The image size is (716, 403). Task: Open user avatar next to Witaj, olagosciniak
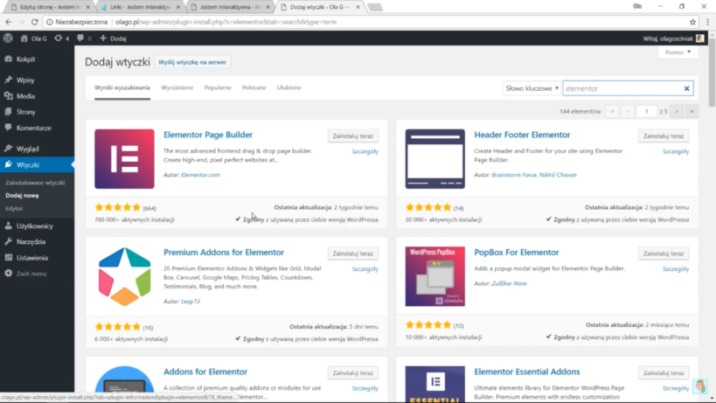pyautogui.click(x=699, y=38)
